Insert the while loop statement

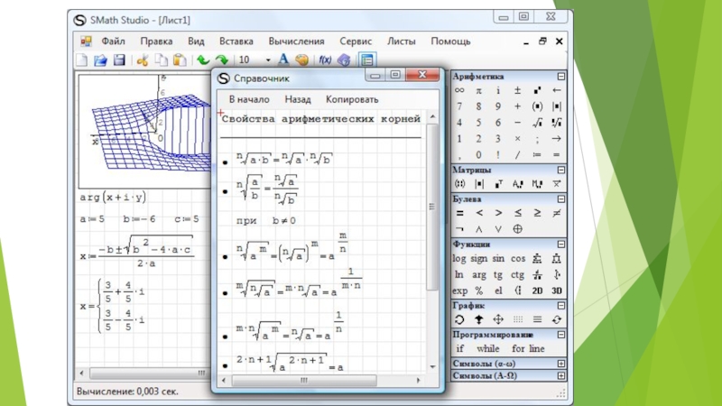(488, 348)
